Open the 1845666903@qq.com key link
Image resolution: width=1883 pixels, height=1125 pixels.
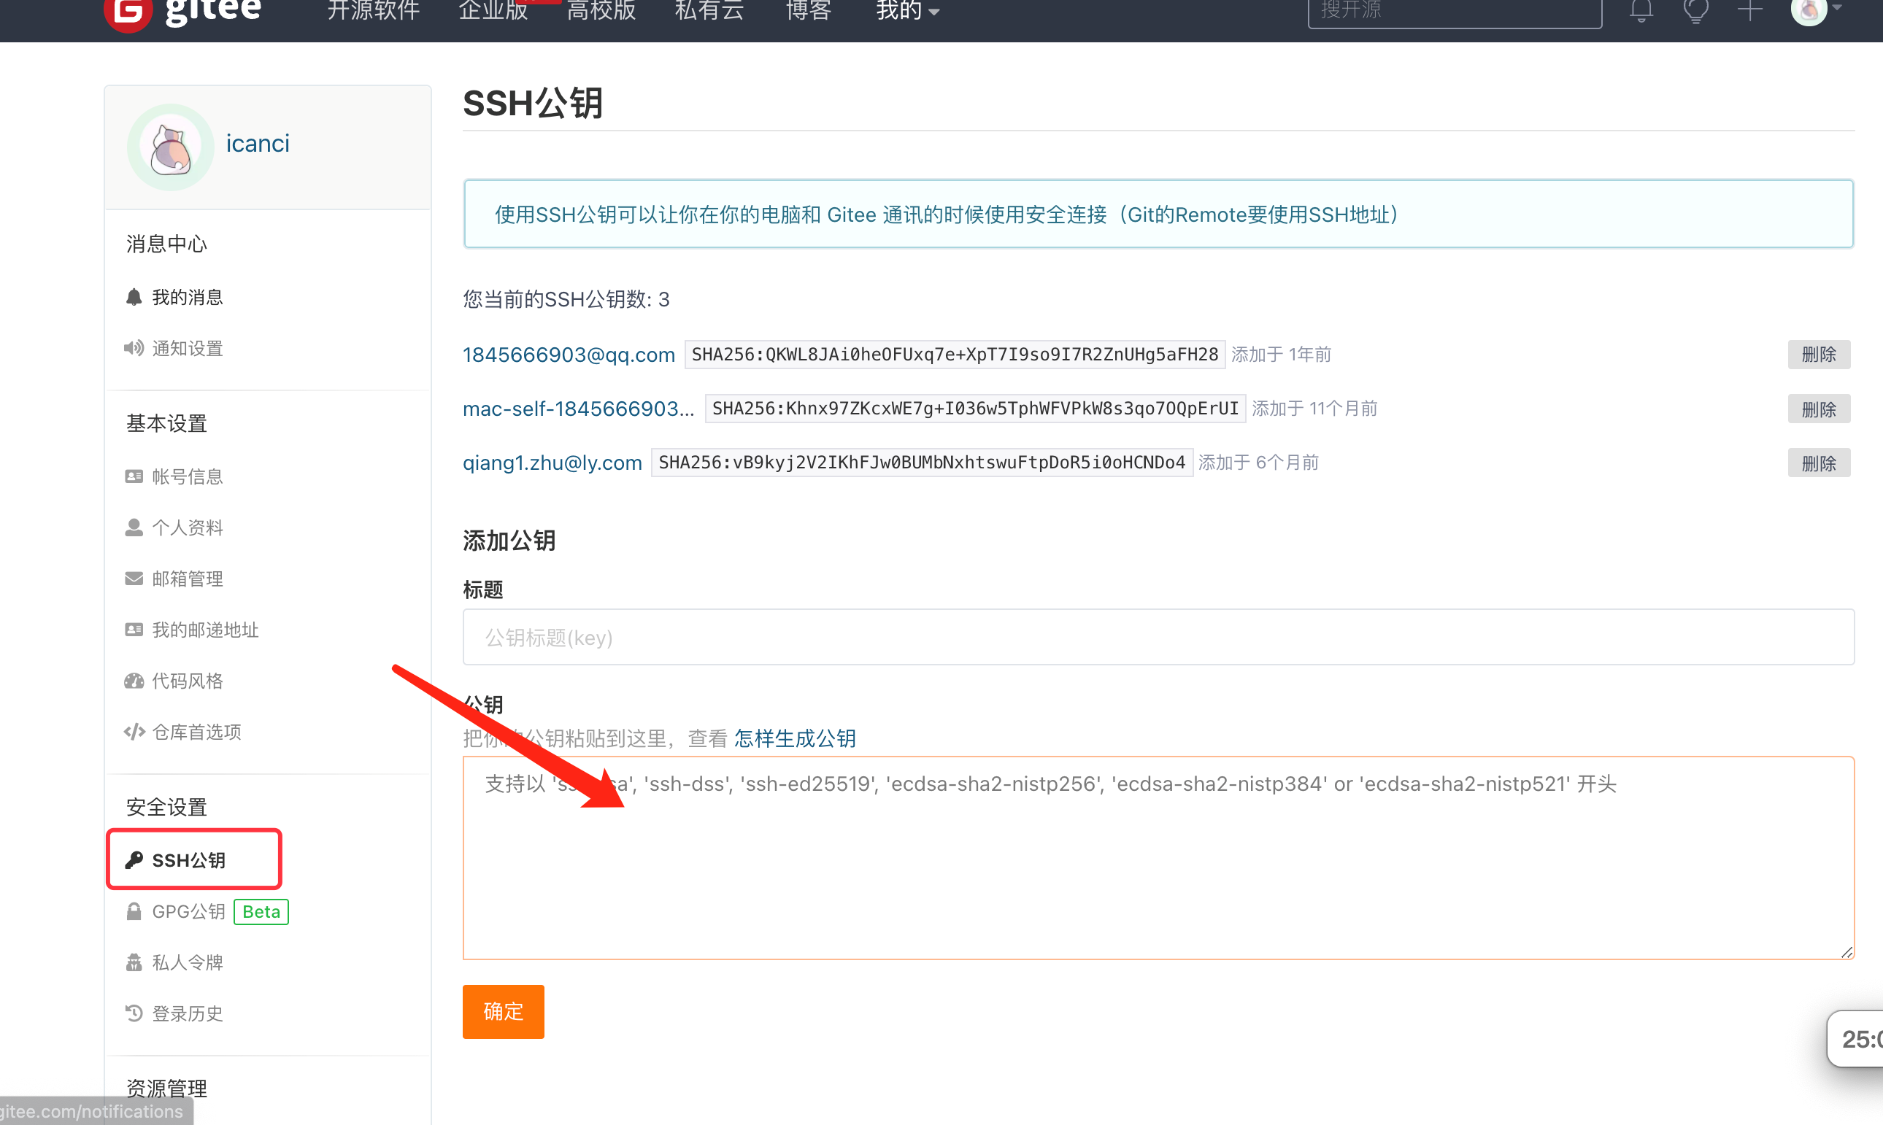pyautogui.click(x=569, y=355)
